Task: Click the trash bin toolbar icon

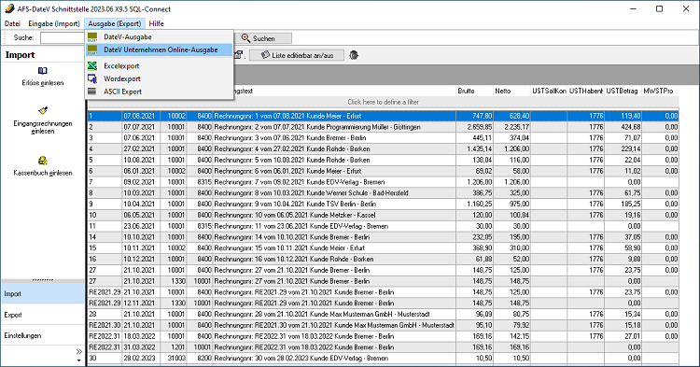Action: click(x=354, y=55)
